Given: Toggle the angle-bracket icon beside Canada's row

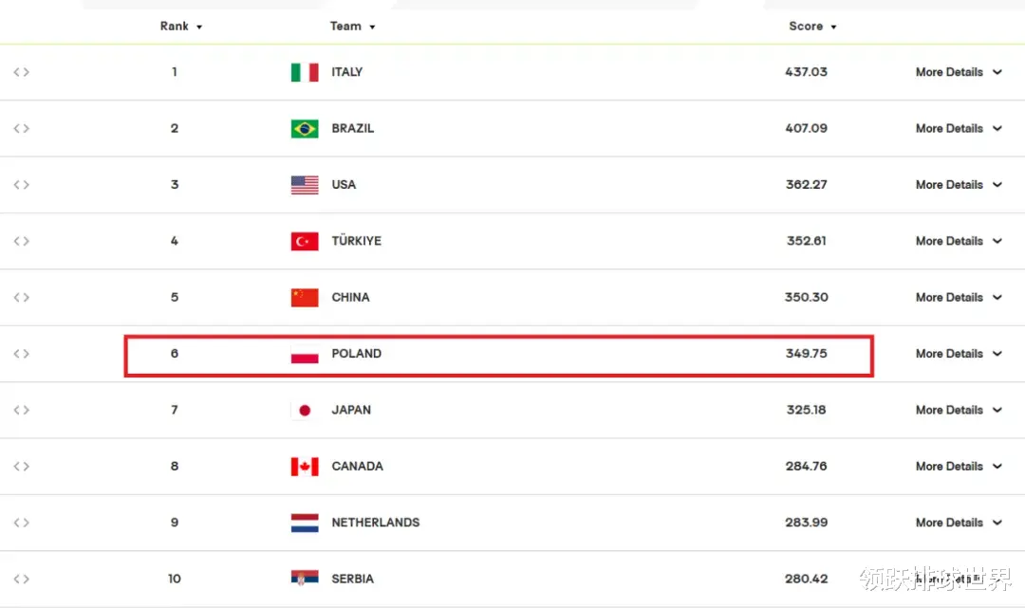Looking at the screenshot, I should 21,467.
